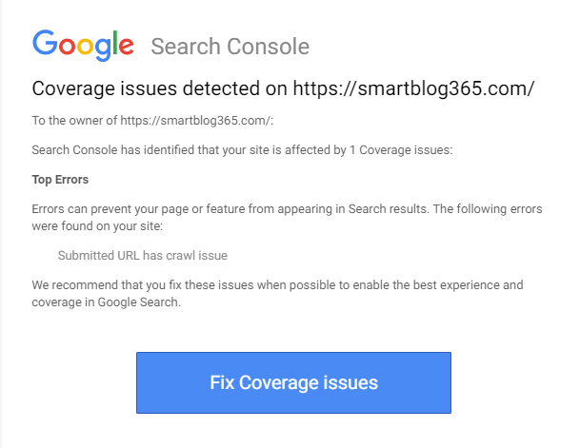
Task: Click the blue G in Google logo
Action: click(x=45, y=43)
